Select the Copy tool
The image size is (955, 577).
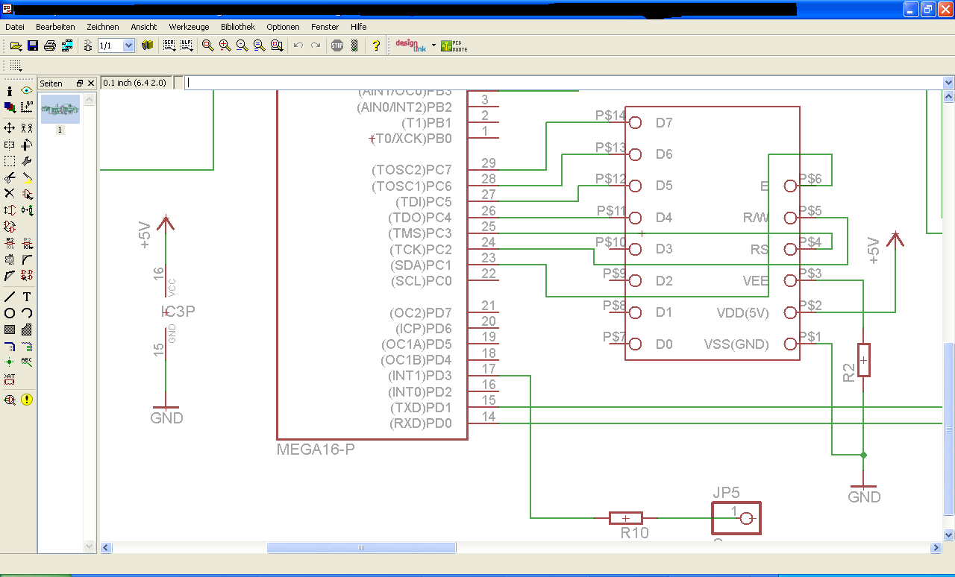pos(27,128)
